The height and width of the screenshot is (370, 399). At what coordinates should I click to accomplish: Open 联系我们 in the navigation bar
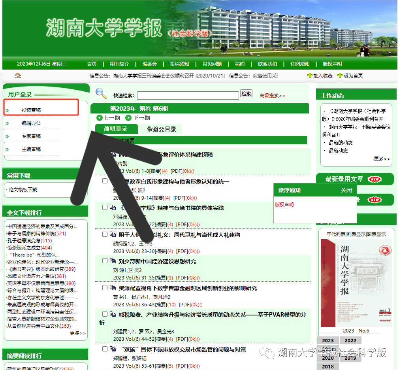[267, 64]
